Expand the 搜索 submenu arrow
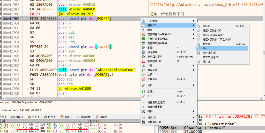The width and height of the screenshot is (265, 133). click(x=194, y=118)
